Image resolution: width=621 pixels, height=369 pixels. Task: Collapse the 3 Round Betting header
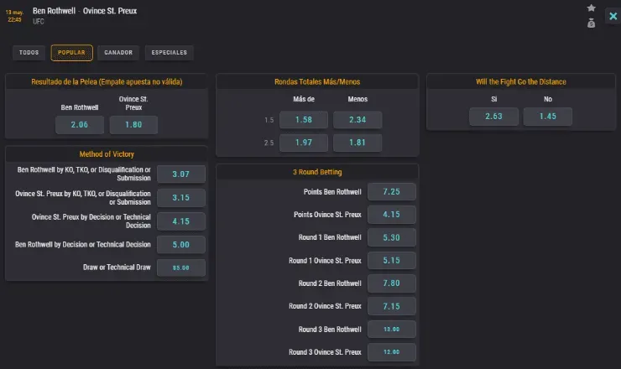click(x=319, y=172)
